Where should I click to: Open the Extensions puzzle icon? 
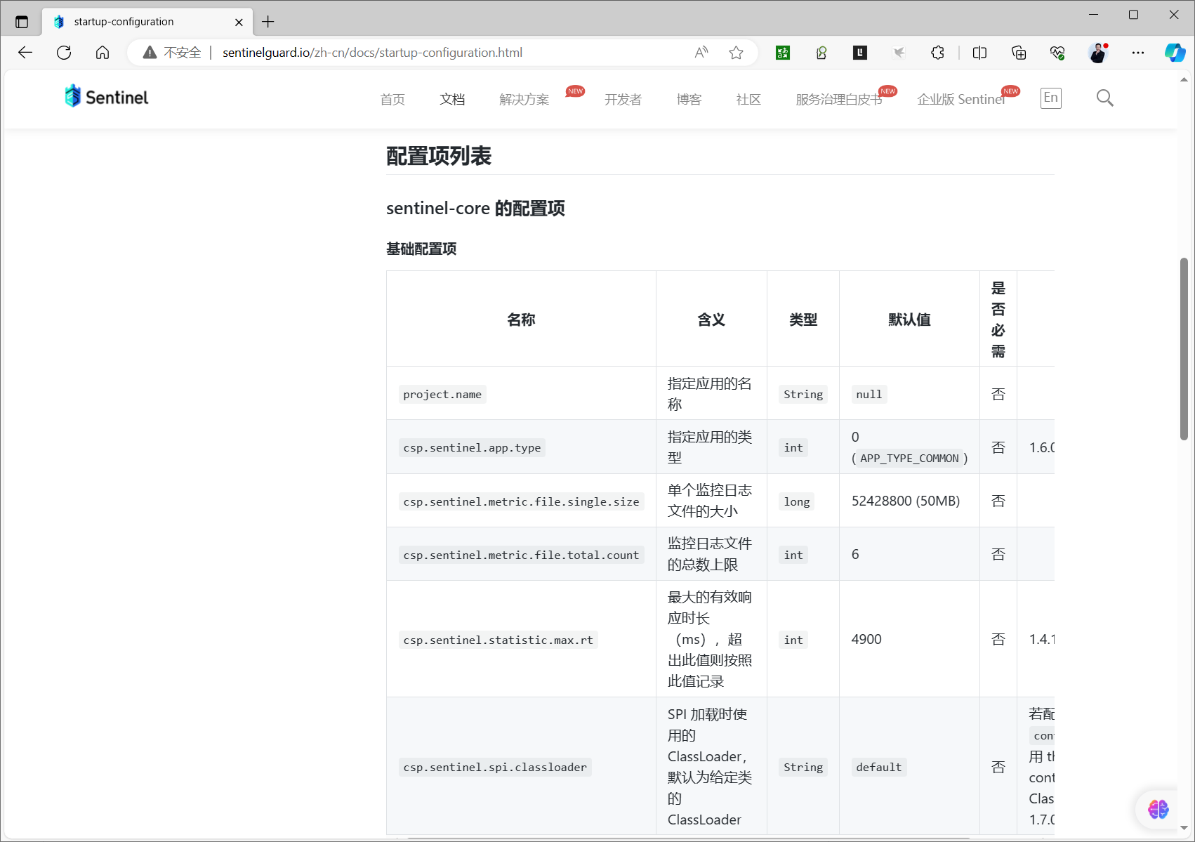click(937, 53)
